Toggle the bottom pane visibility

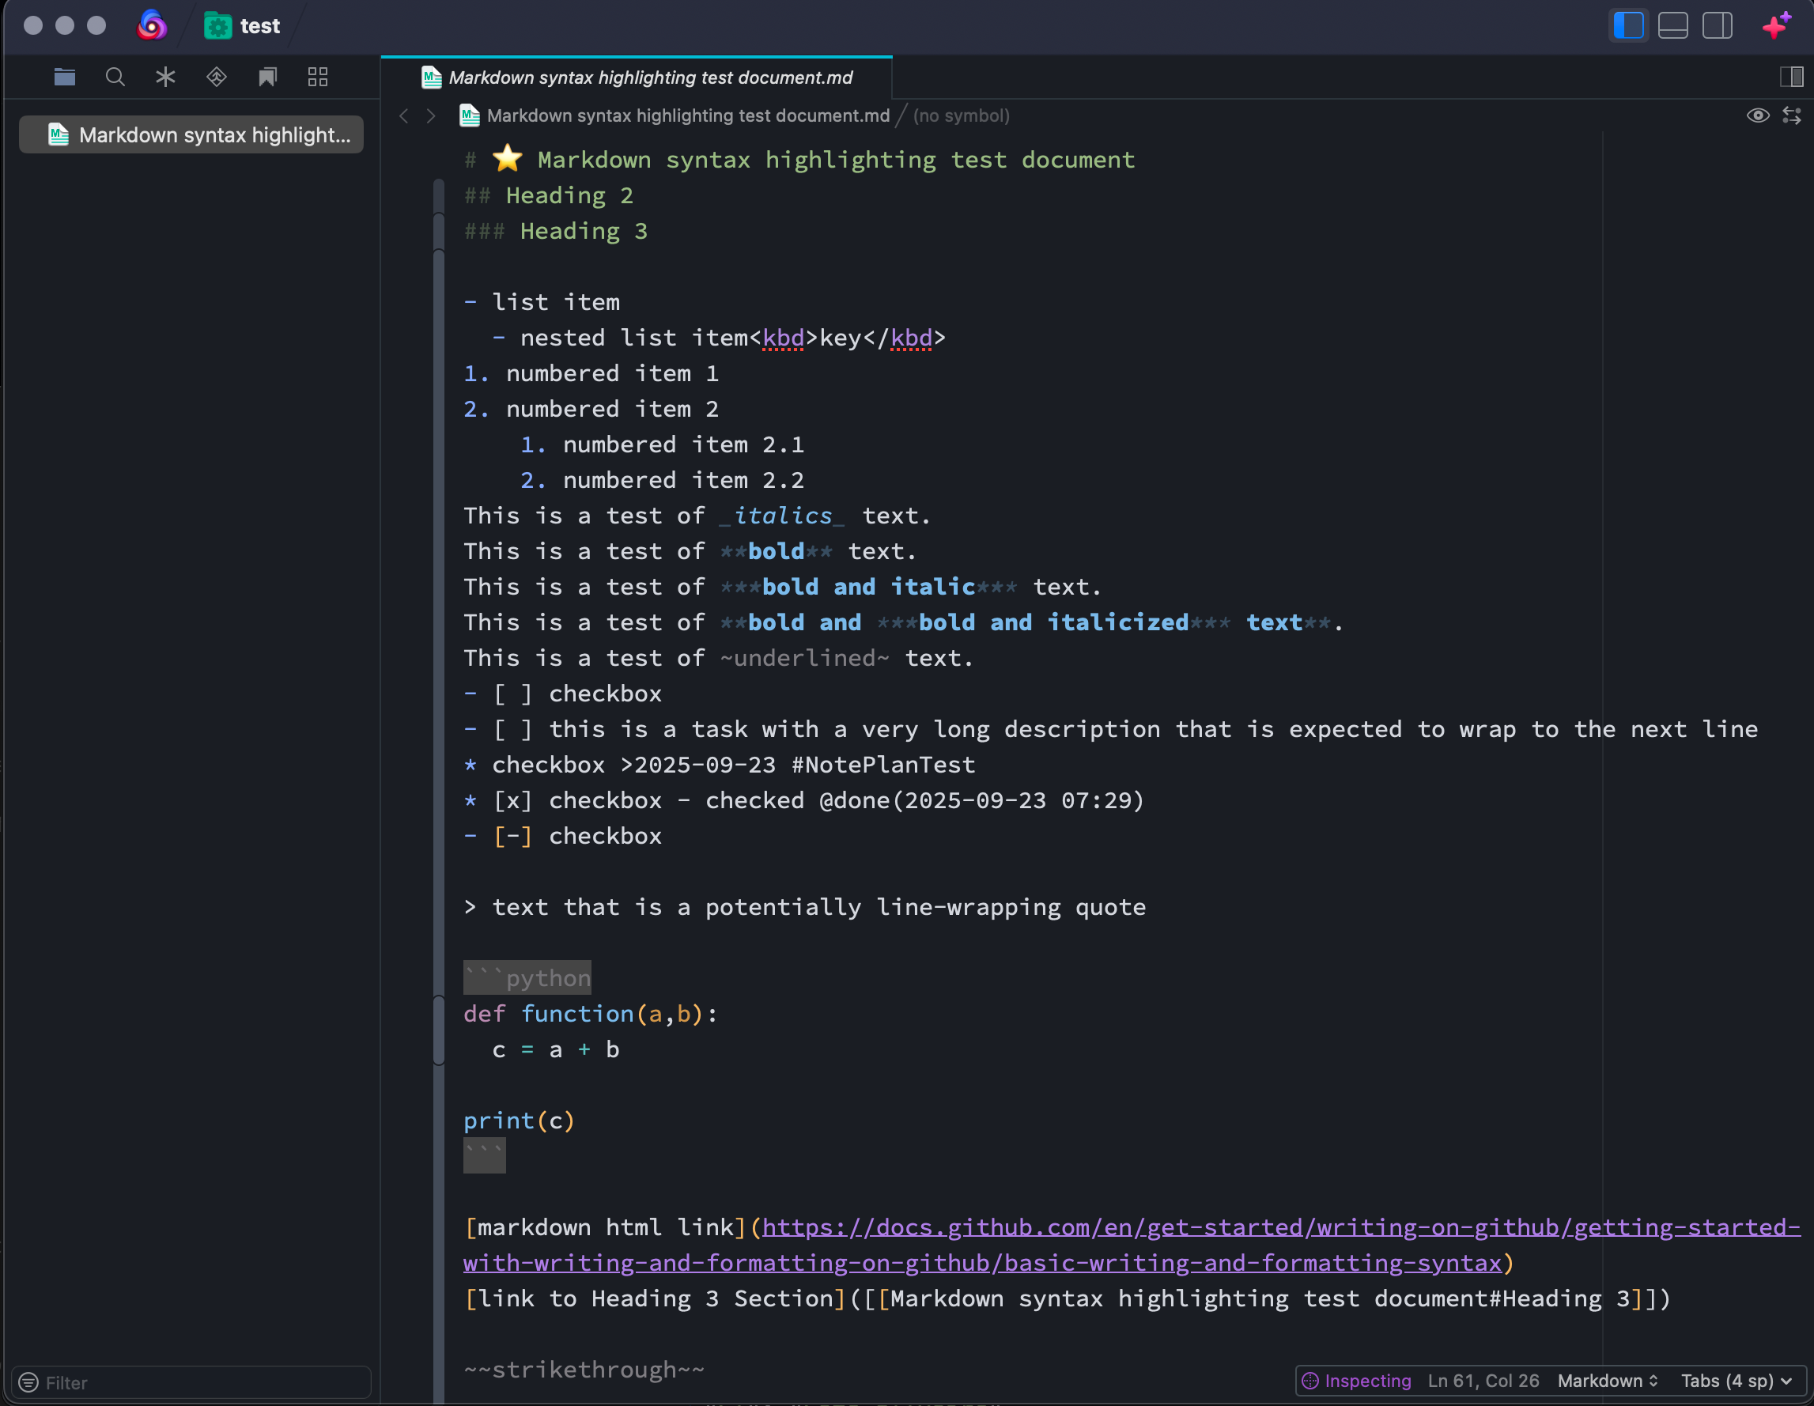[x=1672, y=26]
